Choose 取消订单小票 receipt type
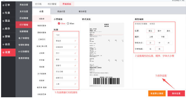 (x=42, y=46)
